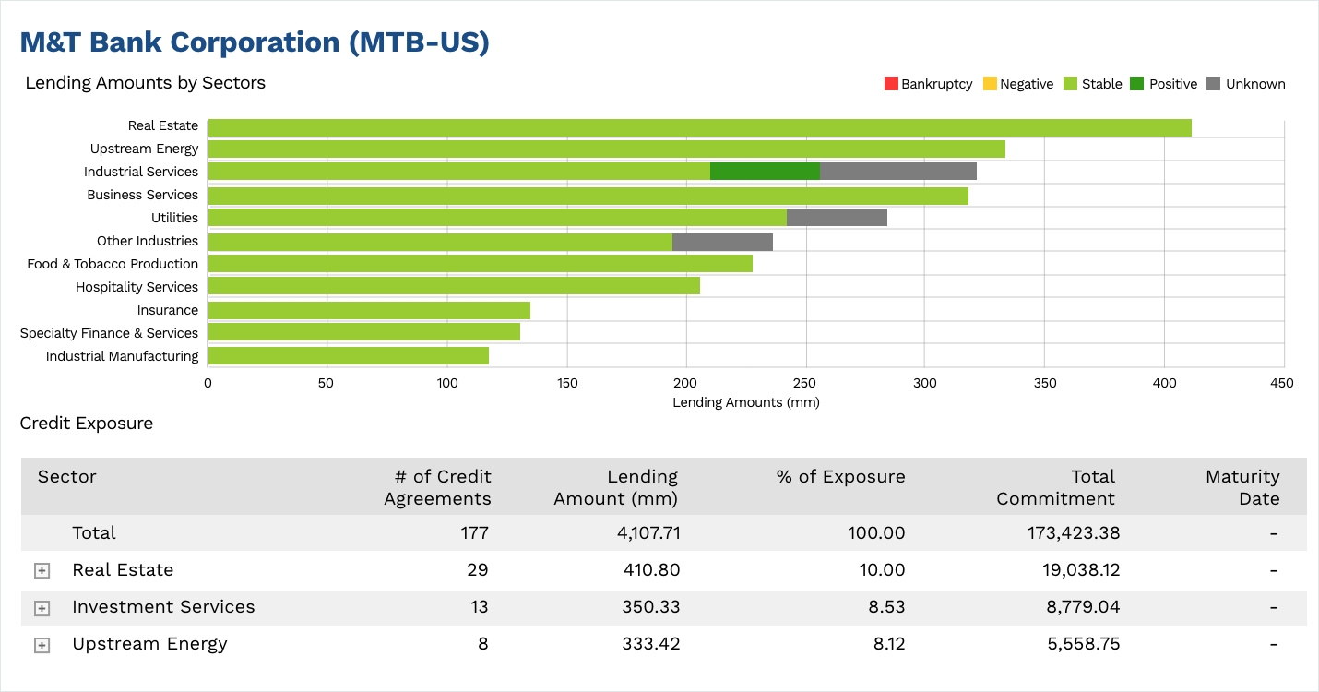Toggle the Unknown category in the legend
Screen dimensions: 1319x692
click(x=1247, y=83)
